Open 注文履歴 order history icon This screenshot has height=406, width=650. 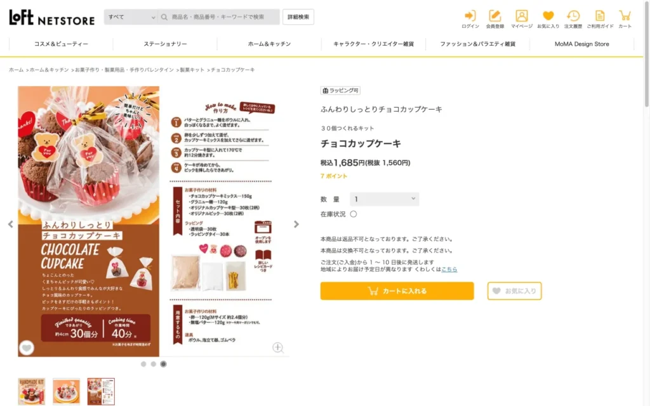tap(573, 19)
